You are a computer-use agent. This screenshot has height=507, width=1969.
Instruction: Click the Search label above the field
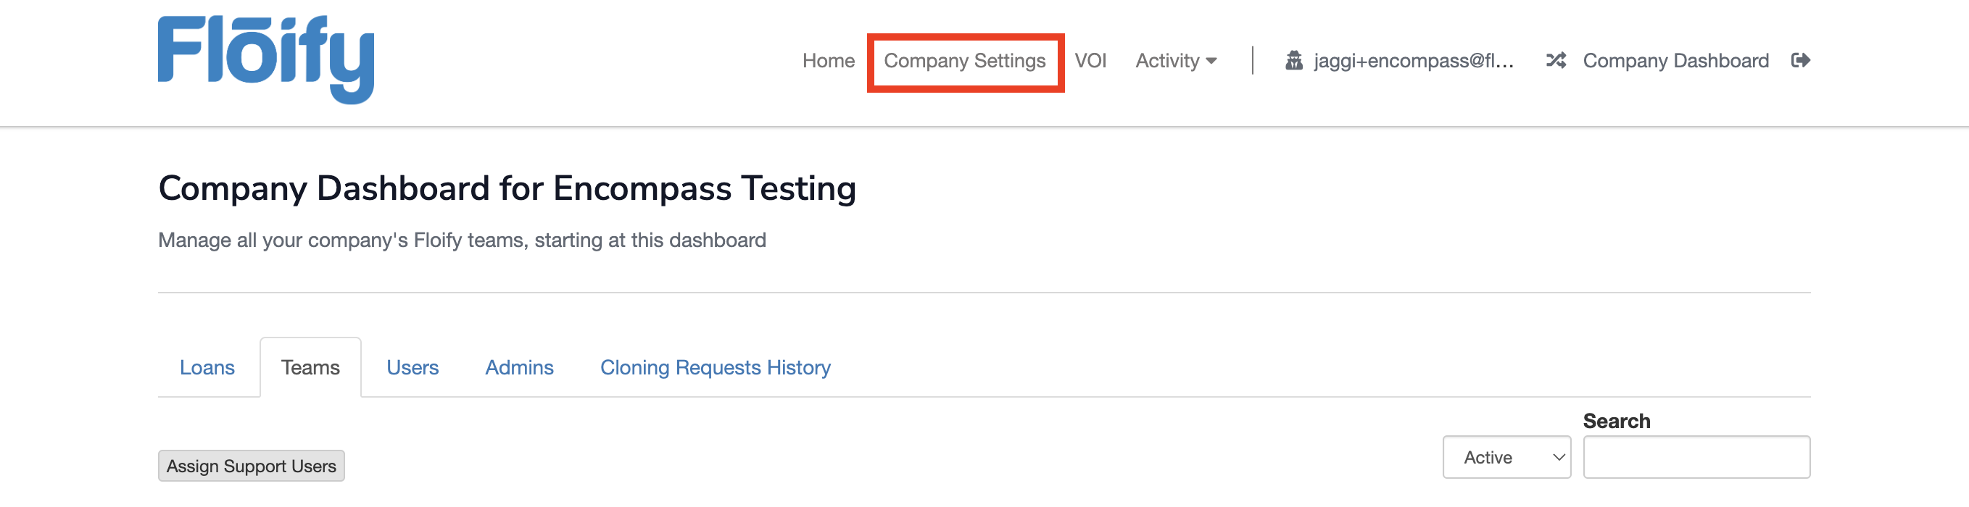coord(1617,421)
